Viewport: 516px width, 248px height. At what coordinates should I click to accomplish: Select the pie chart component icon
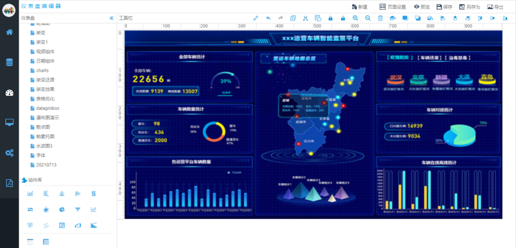pyautogui.click(x=61, y=209)
